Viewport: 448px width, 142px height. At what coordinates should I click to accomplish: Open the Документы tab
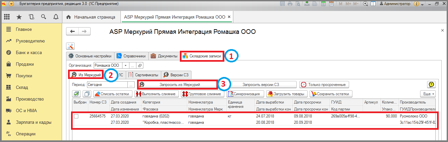click(164, 56)
